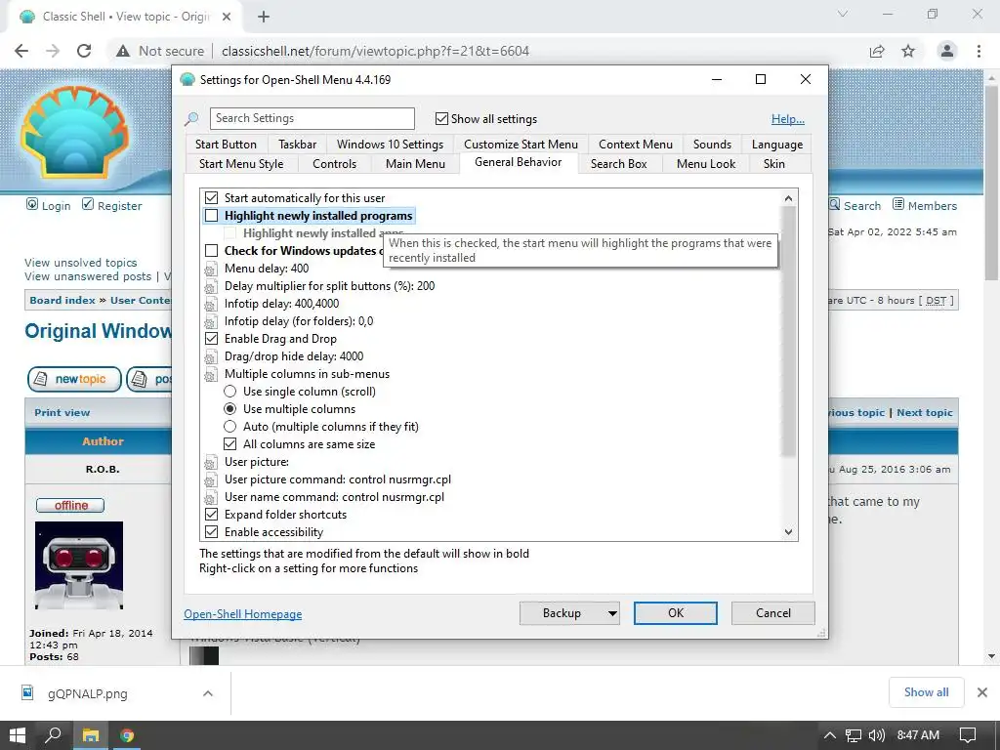Image resolution: width=1000 pixels, height=750 pixels.
Task: Open the Chrome profile avatar
Action: click(947, 51)
